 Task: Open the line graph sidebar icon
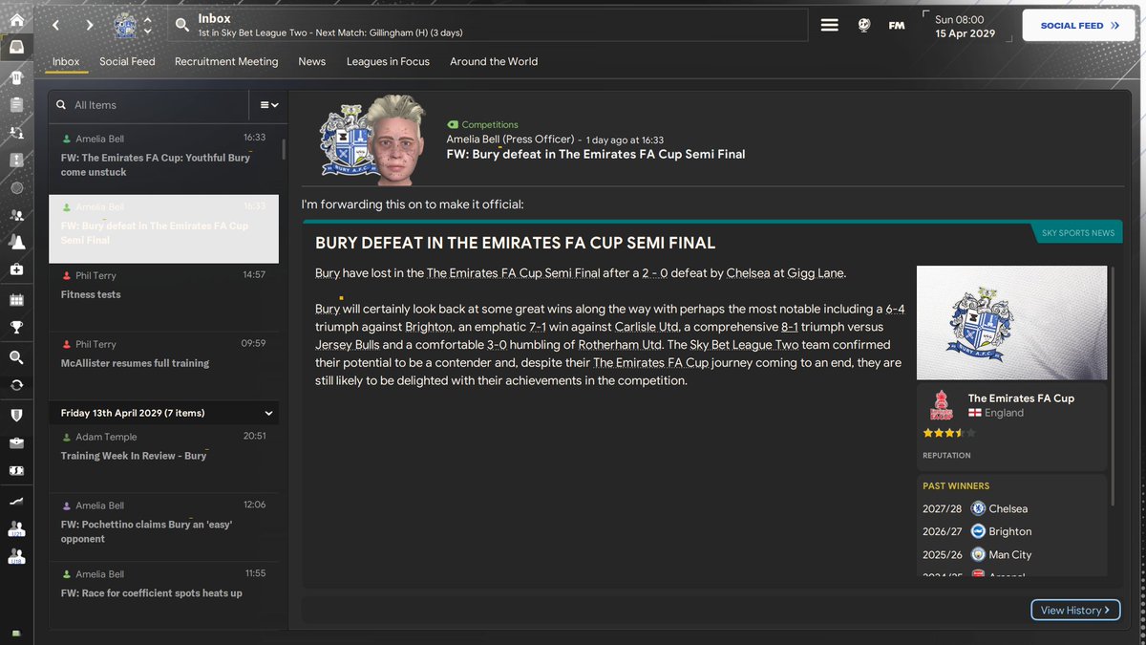(16, 501)
